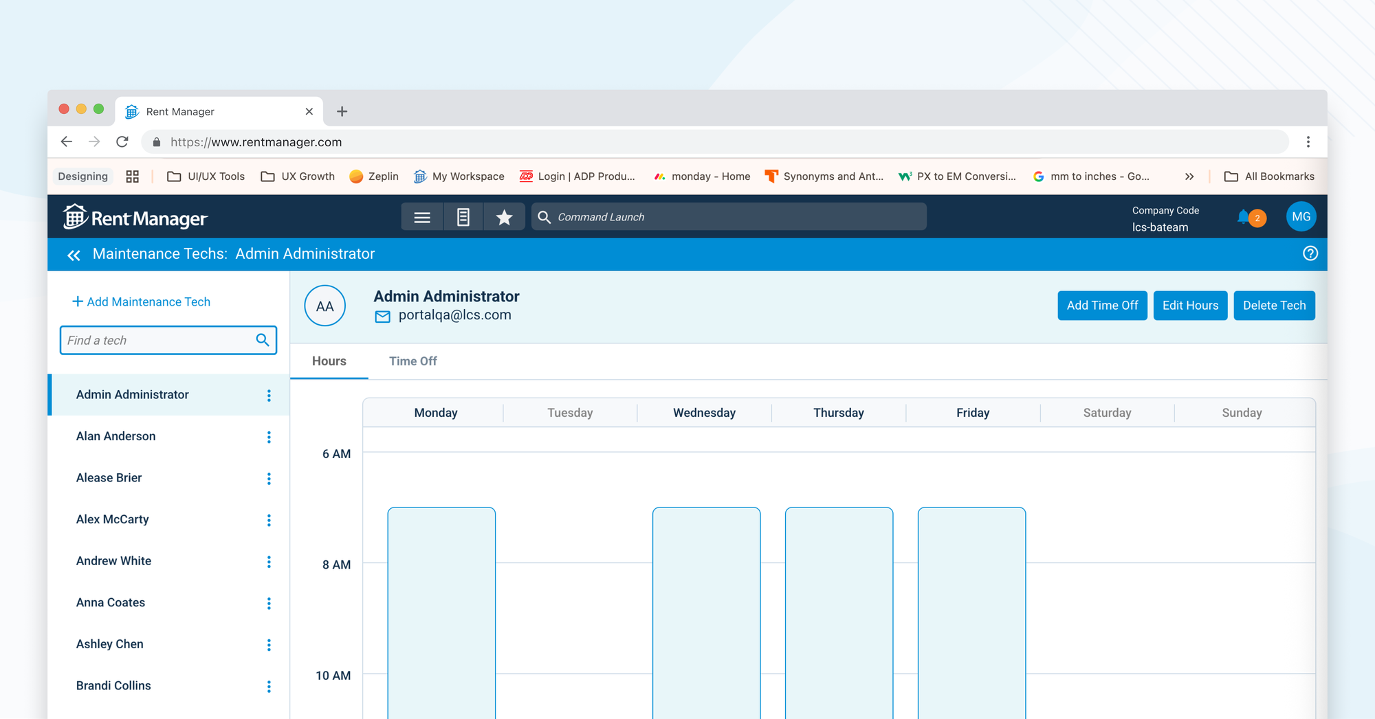Show more bookmarks overflow chevron
Screen dimensions: 1375x719
(1189, 176)
